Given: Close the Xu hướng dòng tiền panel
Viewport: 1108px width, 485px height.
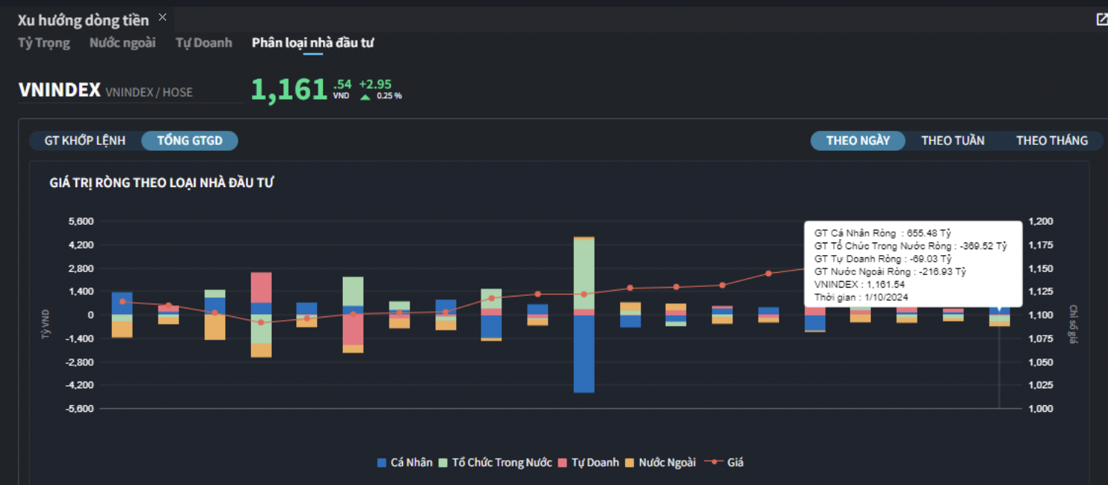Looking at the screenshot, I should click(163, 17).
